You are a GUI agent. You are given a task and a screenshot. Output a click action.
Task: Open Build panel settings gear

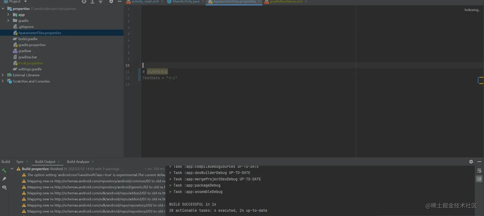pos(471,162)
